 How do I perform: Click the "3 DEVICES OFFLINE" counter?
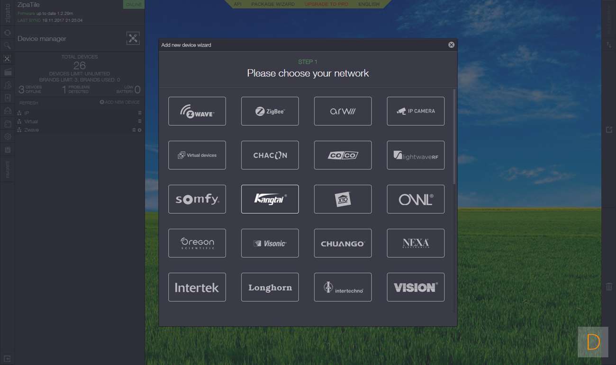[30, 89]
